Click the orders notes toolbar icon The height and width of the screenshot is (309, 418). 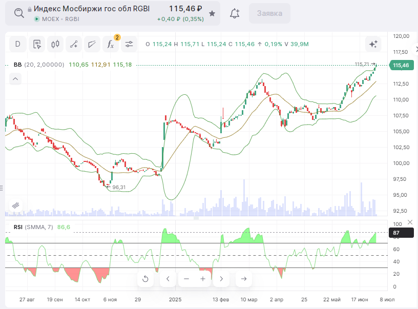point(37,44)
